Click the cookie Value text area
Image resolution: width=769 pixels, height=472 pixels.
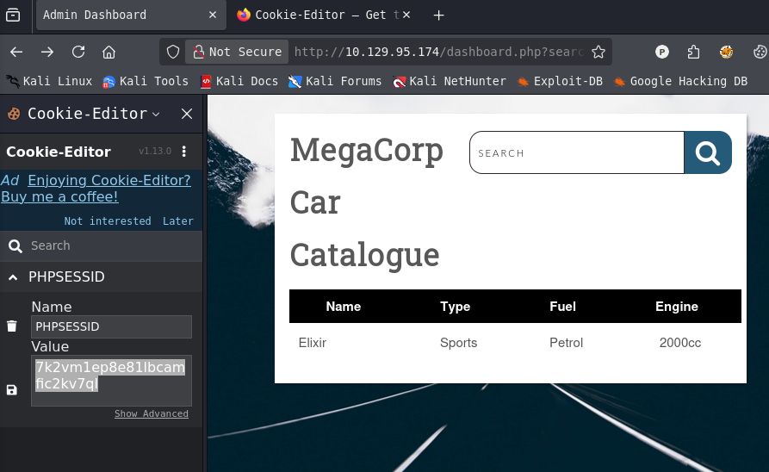[111, 381]
